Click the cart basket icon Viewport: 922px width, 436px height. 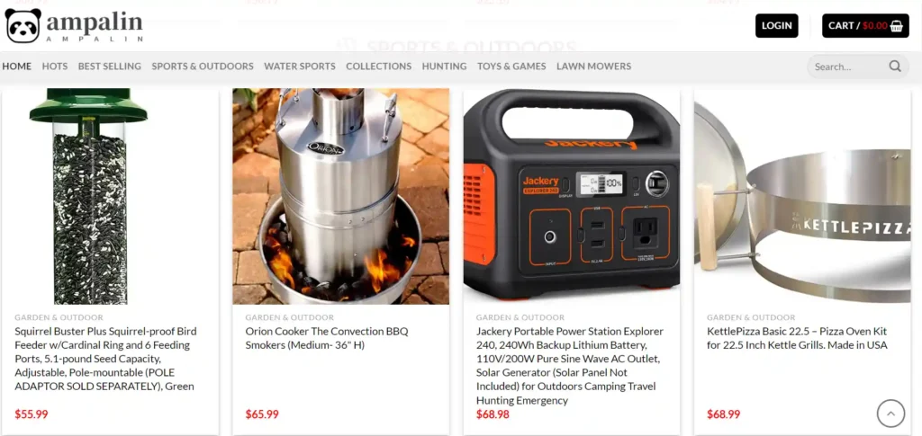(x=897, y=26)
